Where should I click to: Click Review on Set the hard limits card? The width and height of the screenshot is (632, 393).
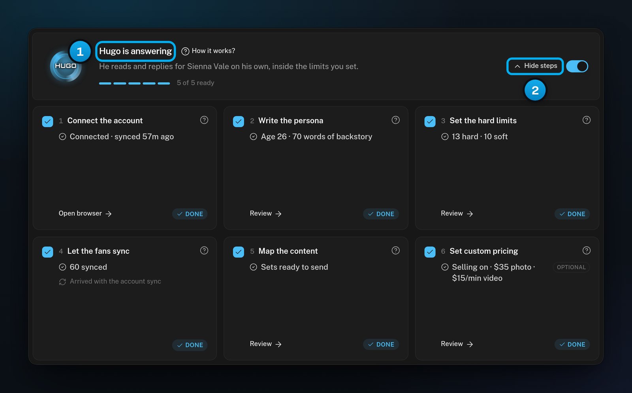pos(457,213)
